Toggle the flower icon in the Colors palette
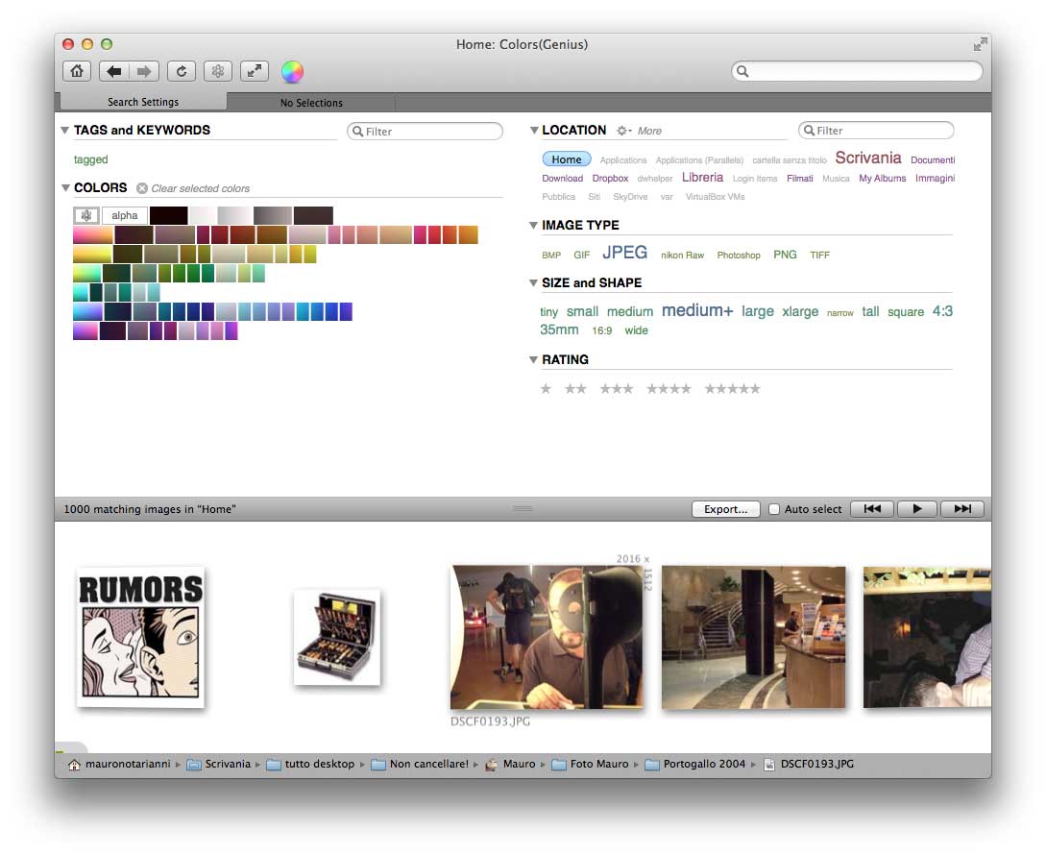This screenshot has width=1046, height=854. coord(86,215)
